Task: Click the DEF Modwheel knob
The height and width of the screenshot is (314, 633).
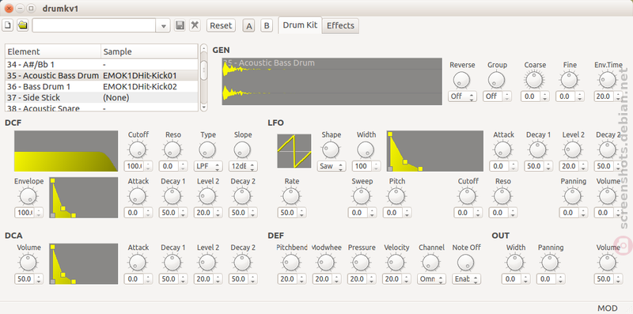Action: tap(326, 263)
